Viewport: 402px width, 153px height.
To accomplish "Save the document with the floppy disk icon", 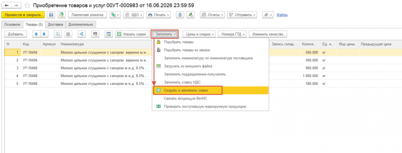I will click(51, 15).
